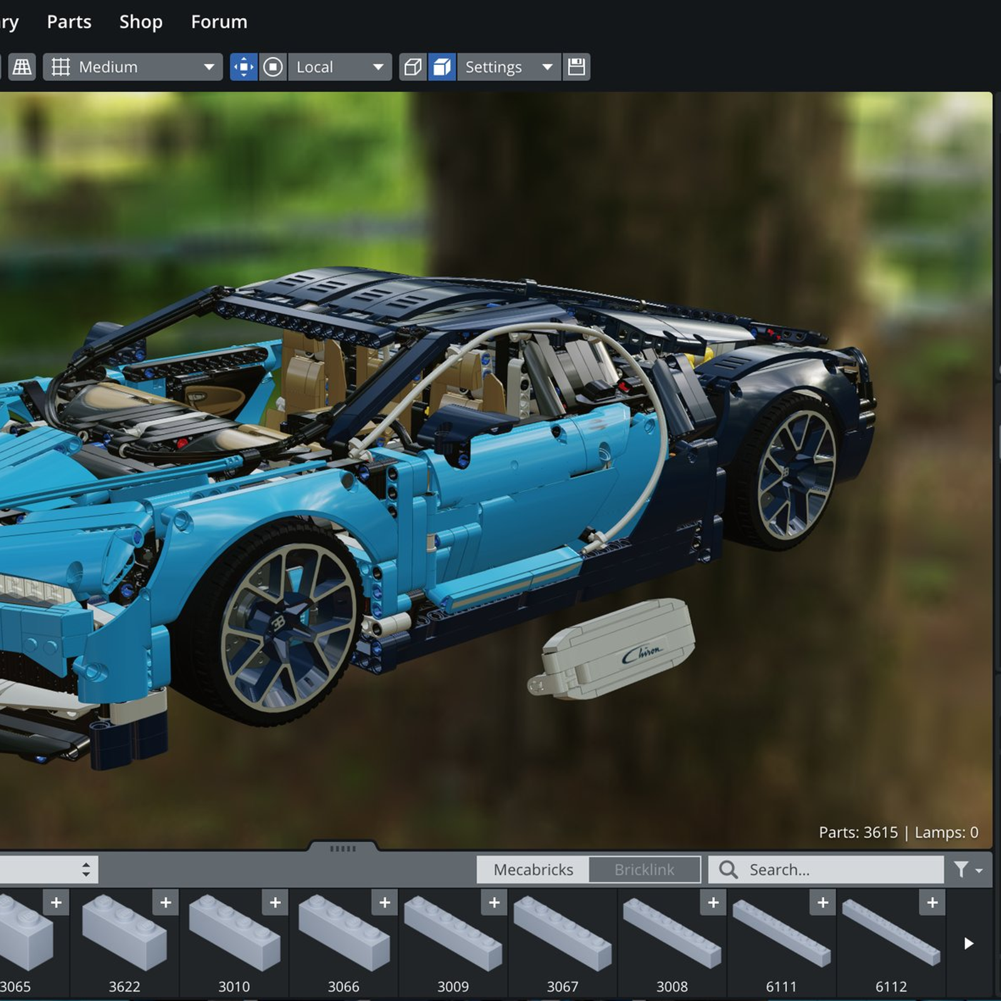Click the category stepper arrows
This screenshot has width=1001, height=1001.
pos(86,869)
